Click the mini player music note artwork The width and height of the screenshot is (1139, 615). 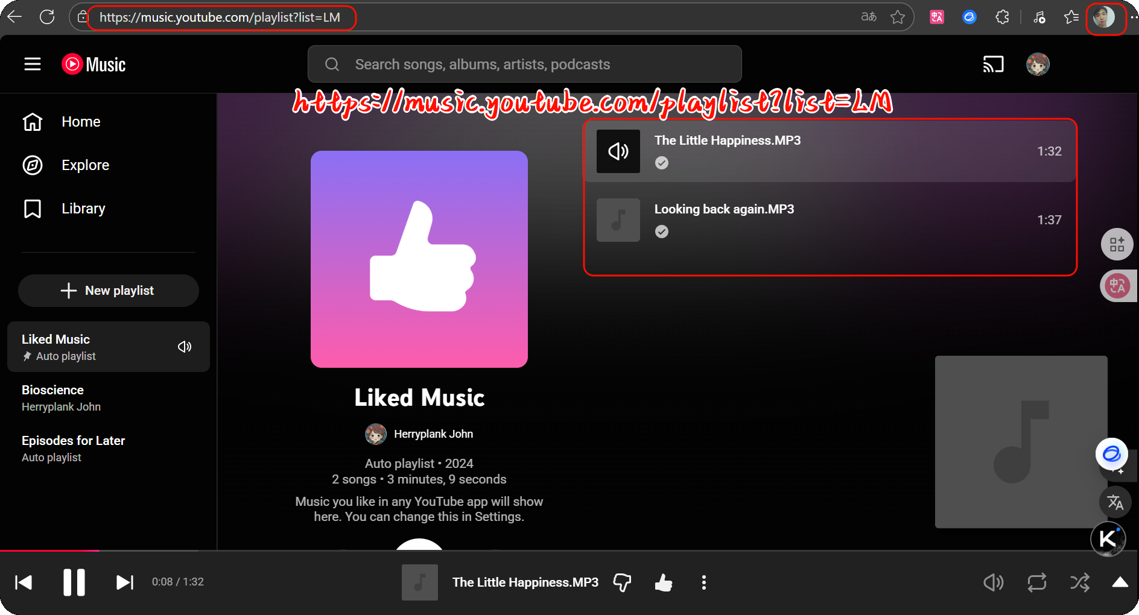[x=1021, y=442]
